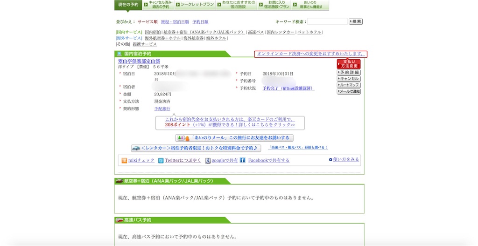Click the 検索 button
The image size is (478, 246).
[356, 21]
